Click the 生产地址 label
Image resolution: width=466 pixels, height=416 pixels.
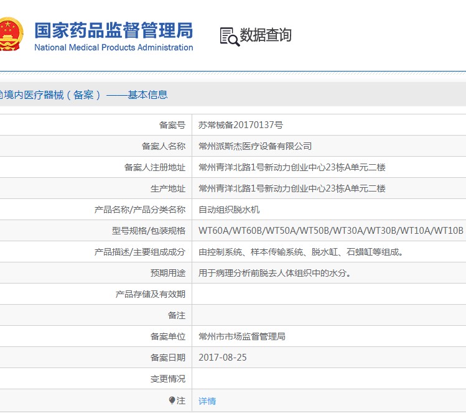point(168,188)
